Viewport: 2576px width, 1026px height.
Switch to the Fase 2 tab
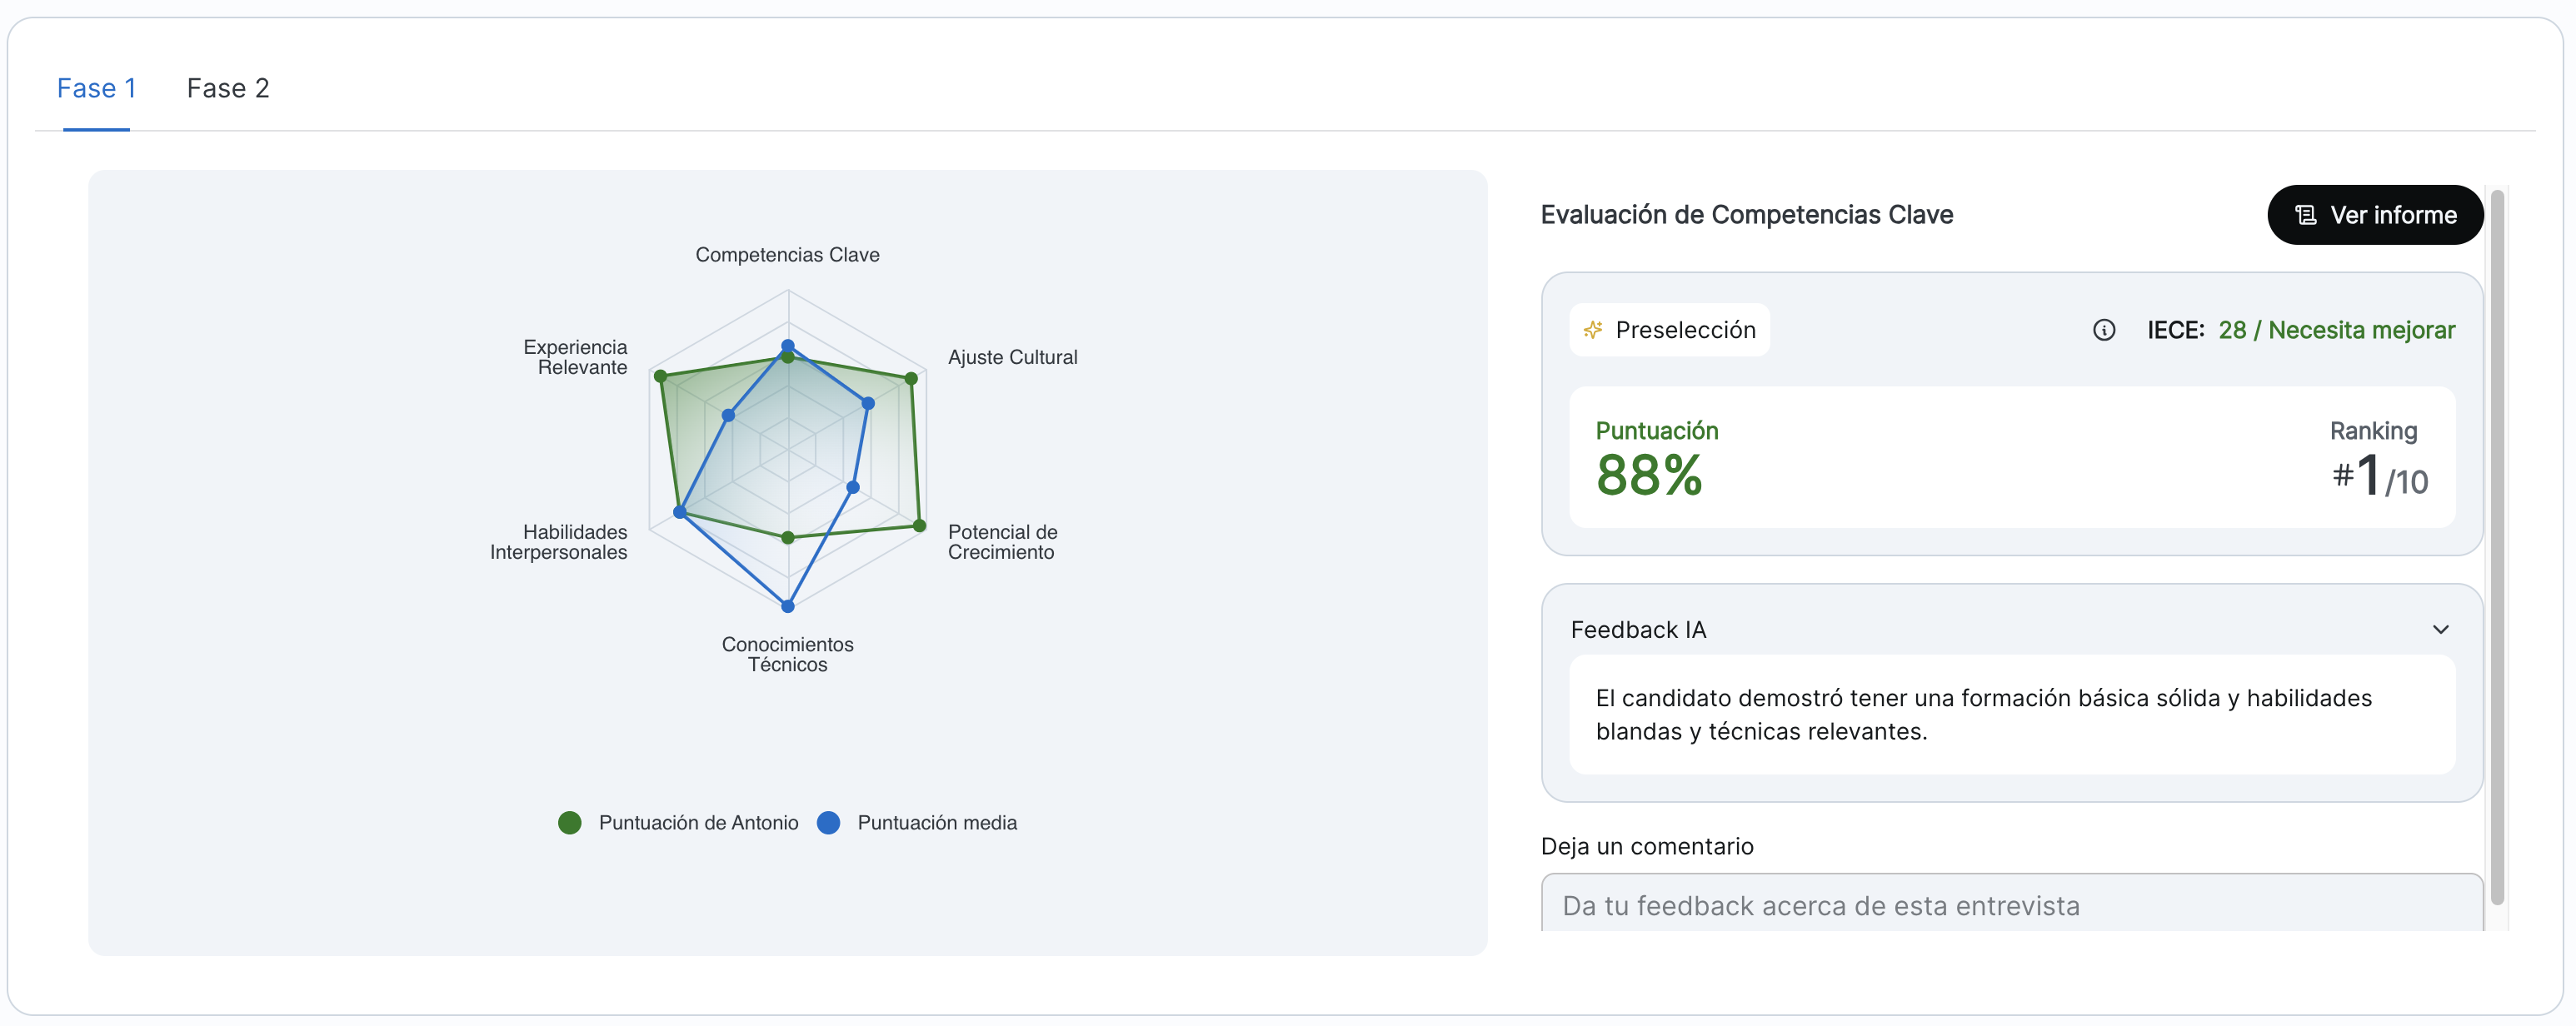point(228,88)
